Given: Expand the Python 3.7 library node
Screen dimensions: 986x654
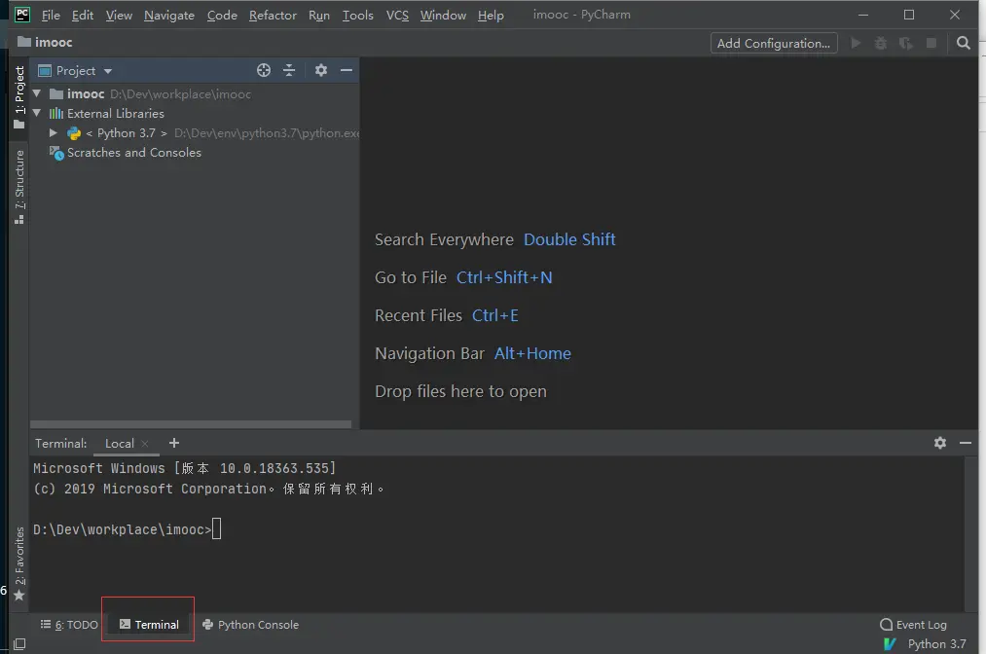Looking at the screenshot, I should coord(54,132).
